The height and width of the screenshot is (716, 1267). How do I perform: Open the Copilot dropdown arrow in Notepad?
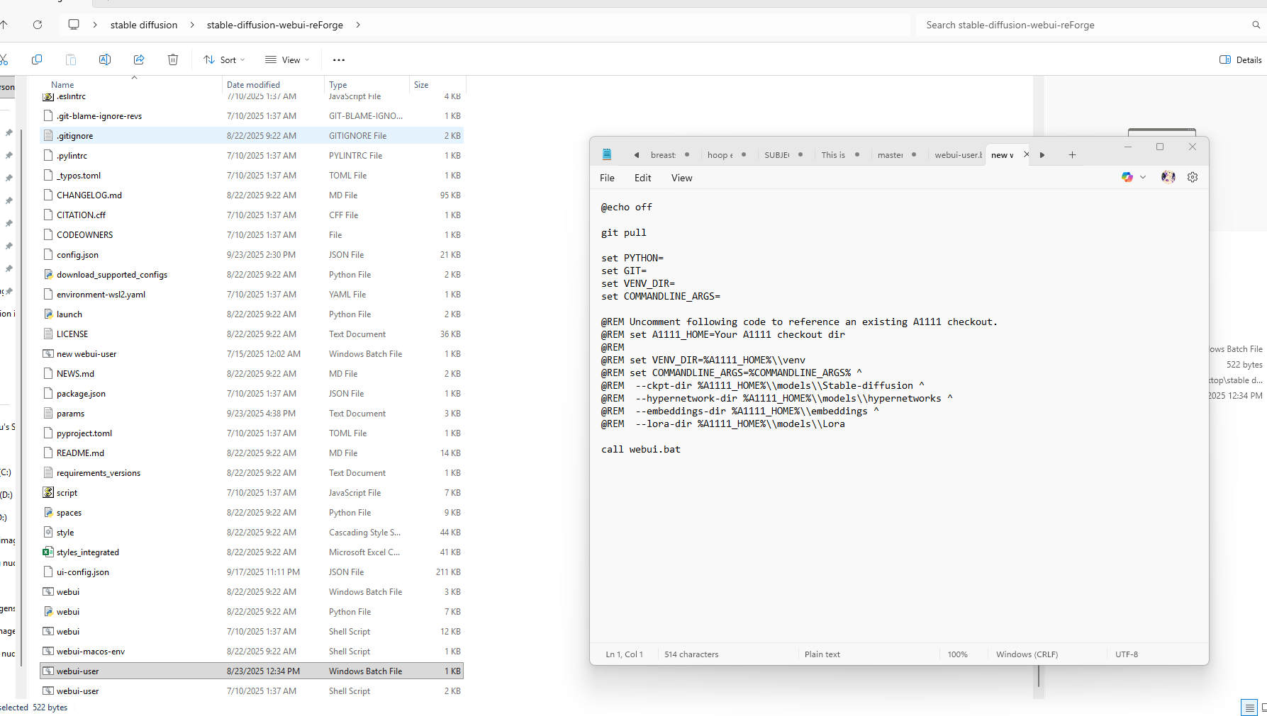[1143, 177]
